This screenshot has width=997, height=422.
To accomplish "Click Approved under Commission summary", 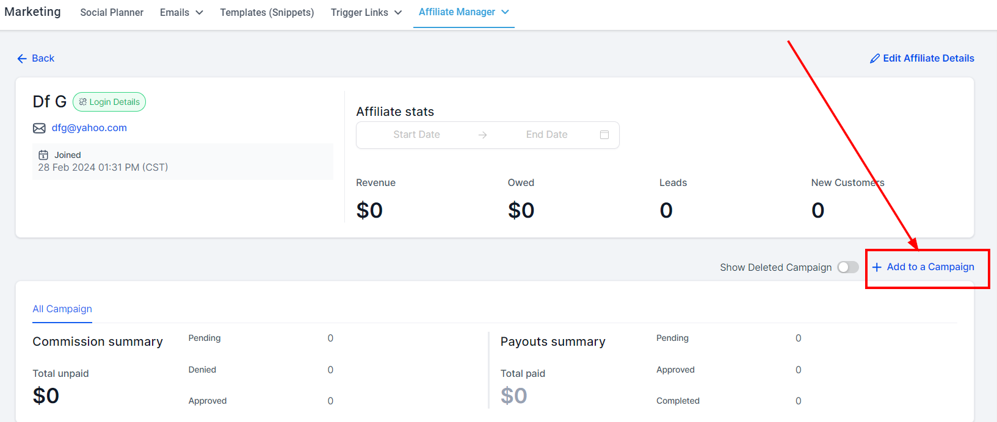I will 208,401.
